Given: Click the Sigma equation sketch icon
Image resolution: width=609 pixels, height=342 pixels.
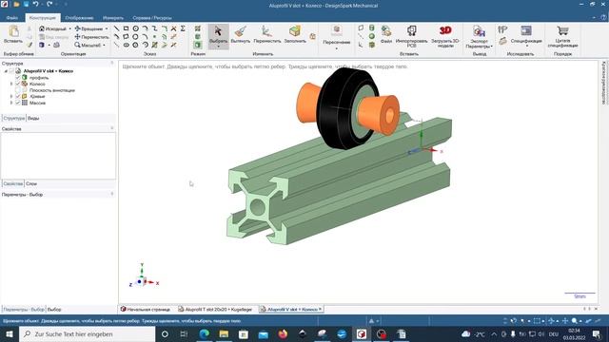Looking at the screenshot, I should [x=183, y=28].
